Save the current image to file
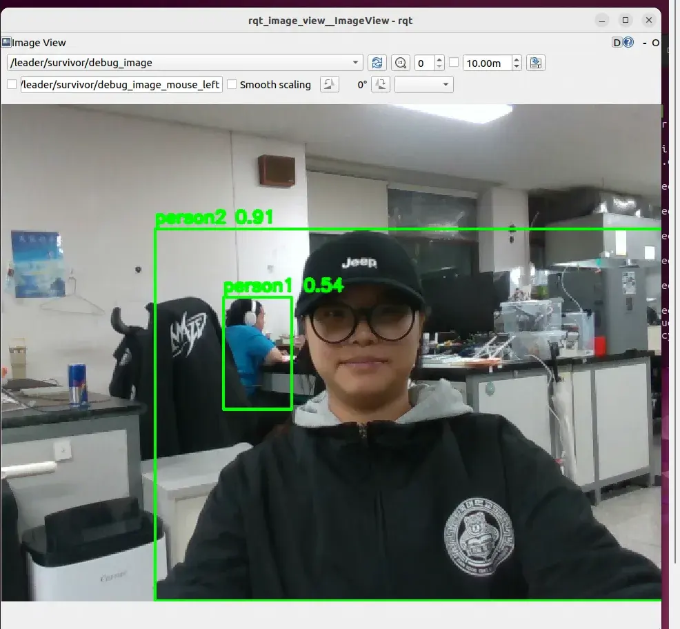Screen dimensions: 680x629 tap(536, 63)
